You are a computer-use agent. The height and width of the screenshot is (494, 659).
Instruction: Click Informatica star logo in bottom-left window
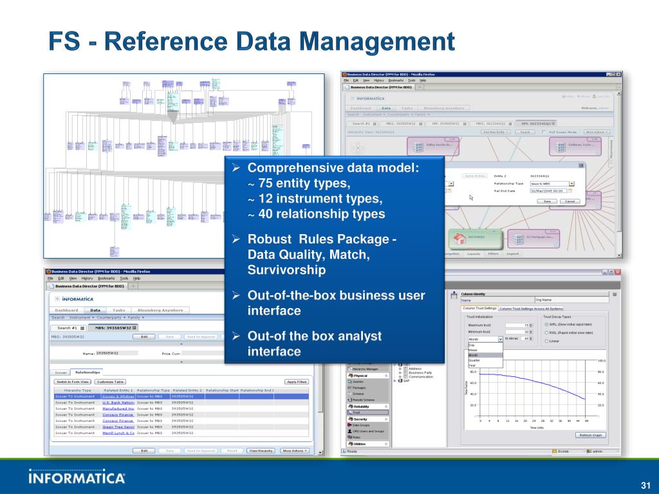pyautogui.click(x=57, y=299)
